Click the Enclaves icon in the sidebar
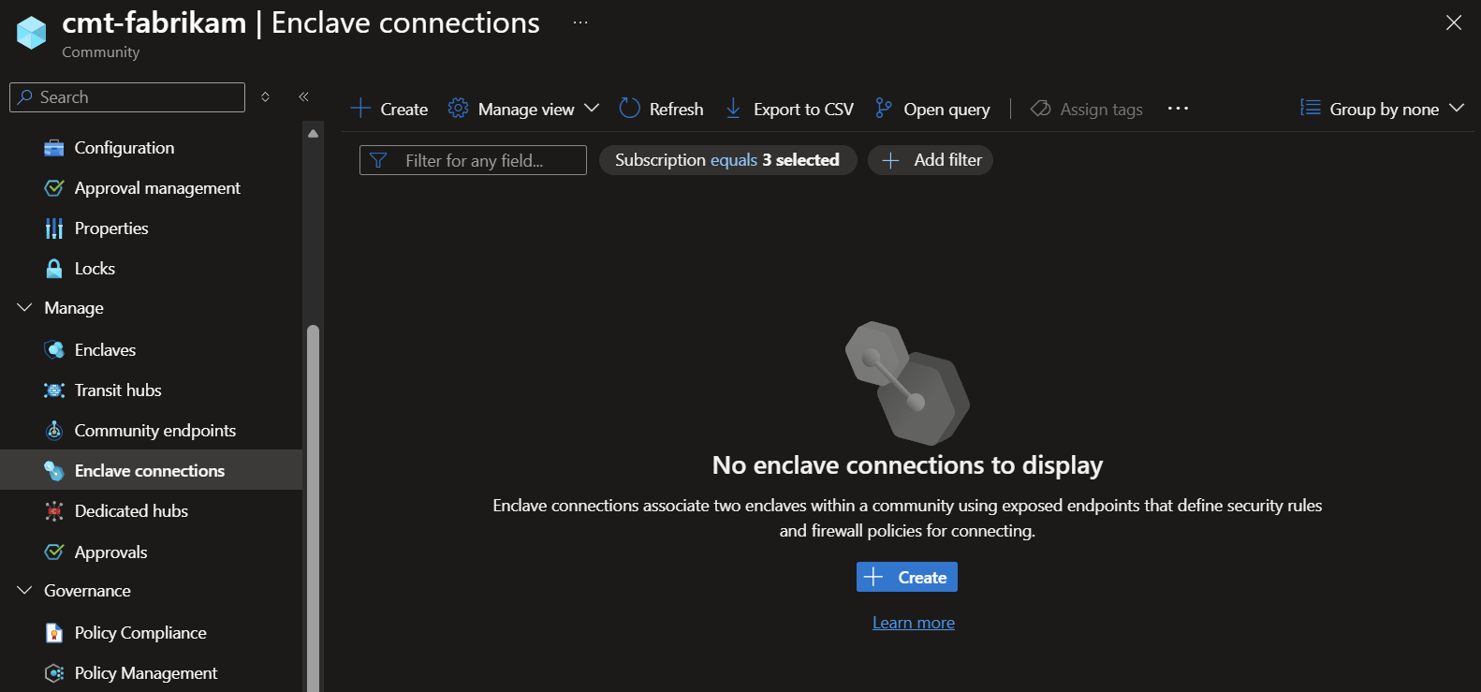This screenshot has height=692, width=1481. point(54,350)
